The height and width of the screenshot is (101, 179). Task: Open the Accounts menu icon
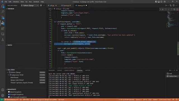click(3, 90)
